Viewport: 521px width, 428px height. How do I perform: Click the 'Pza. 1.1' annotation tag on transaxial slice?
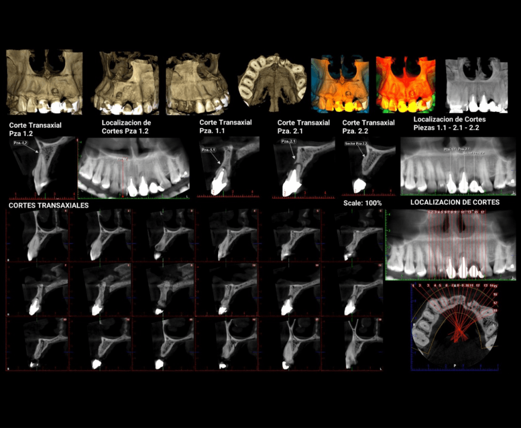click(208, 150)
